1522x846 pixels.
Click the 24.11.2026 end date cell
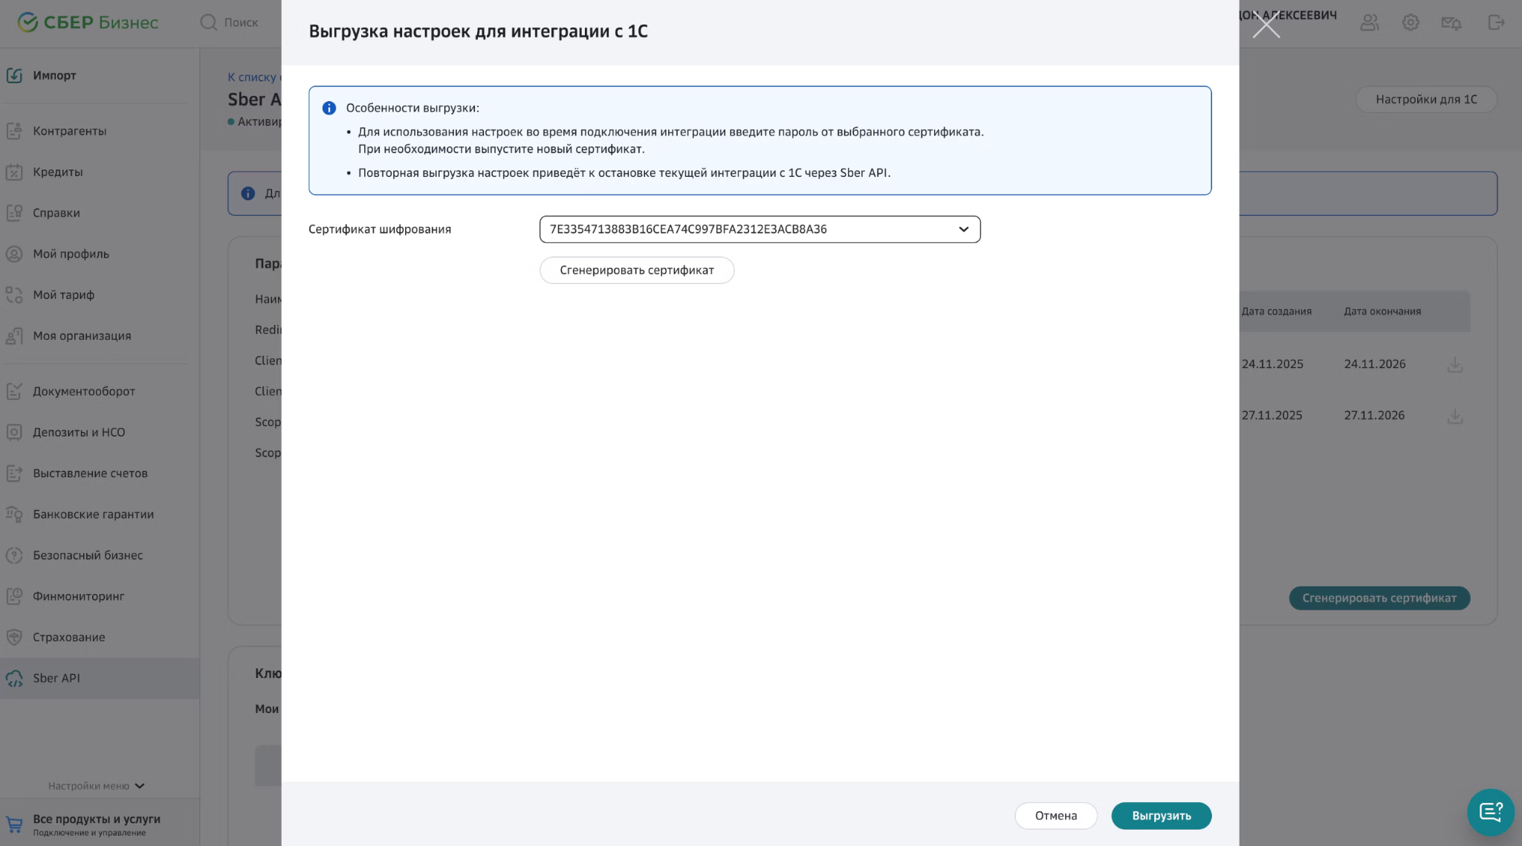[x=1375, y=364]
